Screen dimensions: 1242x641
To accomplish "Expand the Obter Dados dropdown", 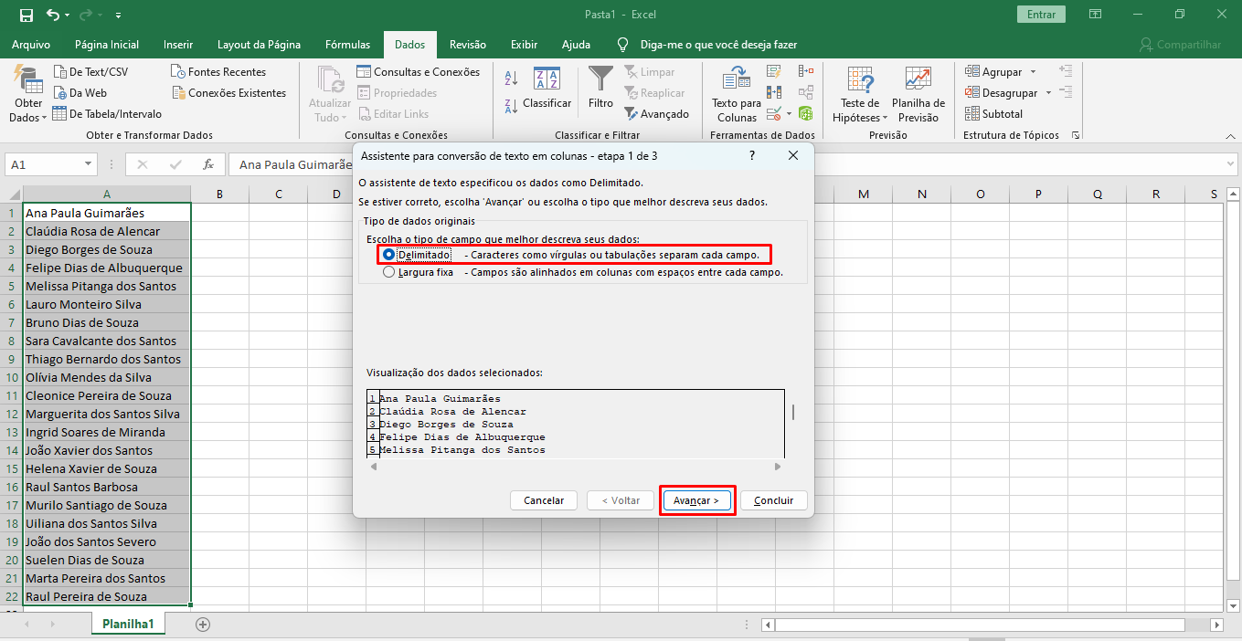I will coord(28,118).
